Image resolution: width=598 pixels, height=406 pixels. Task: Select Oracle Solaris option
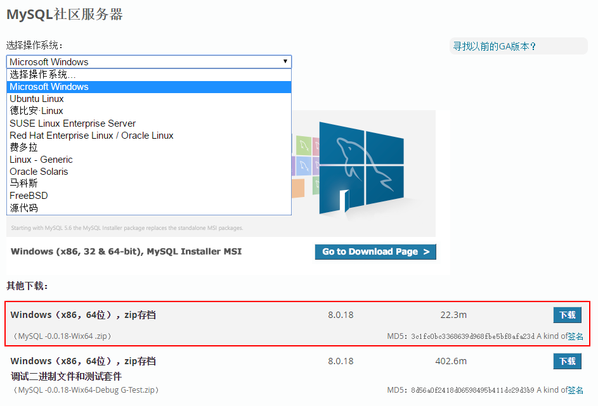click(149, 172)
